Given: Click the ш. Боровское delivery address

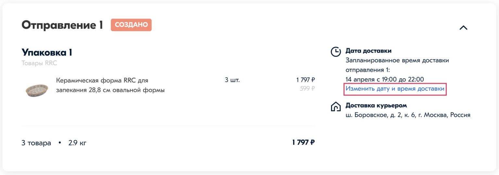Looking at the screenshot, I should click(x=408, y=115).
